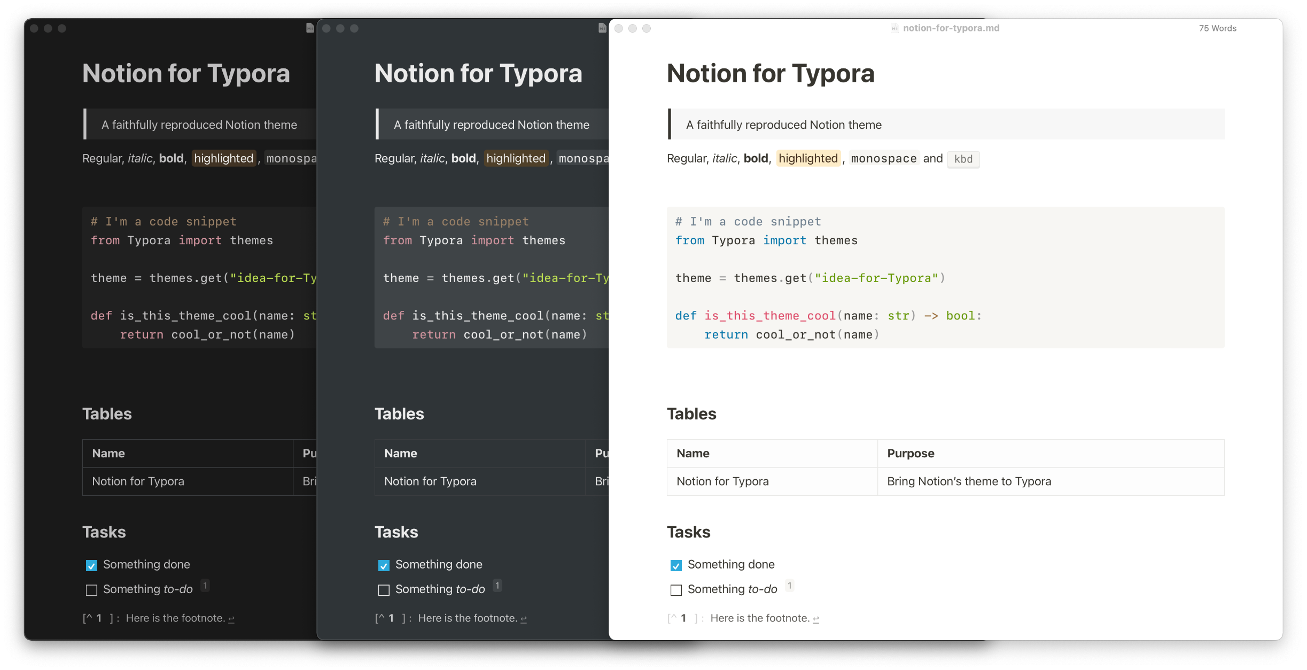
Task: Click the footnote return arrow in the black window
Action: tap(231, 619)
